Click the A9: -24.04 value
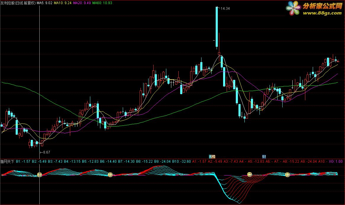This screenshot has height=205, width=345. coord(309,162)
